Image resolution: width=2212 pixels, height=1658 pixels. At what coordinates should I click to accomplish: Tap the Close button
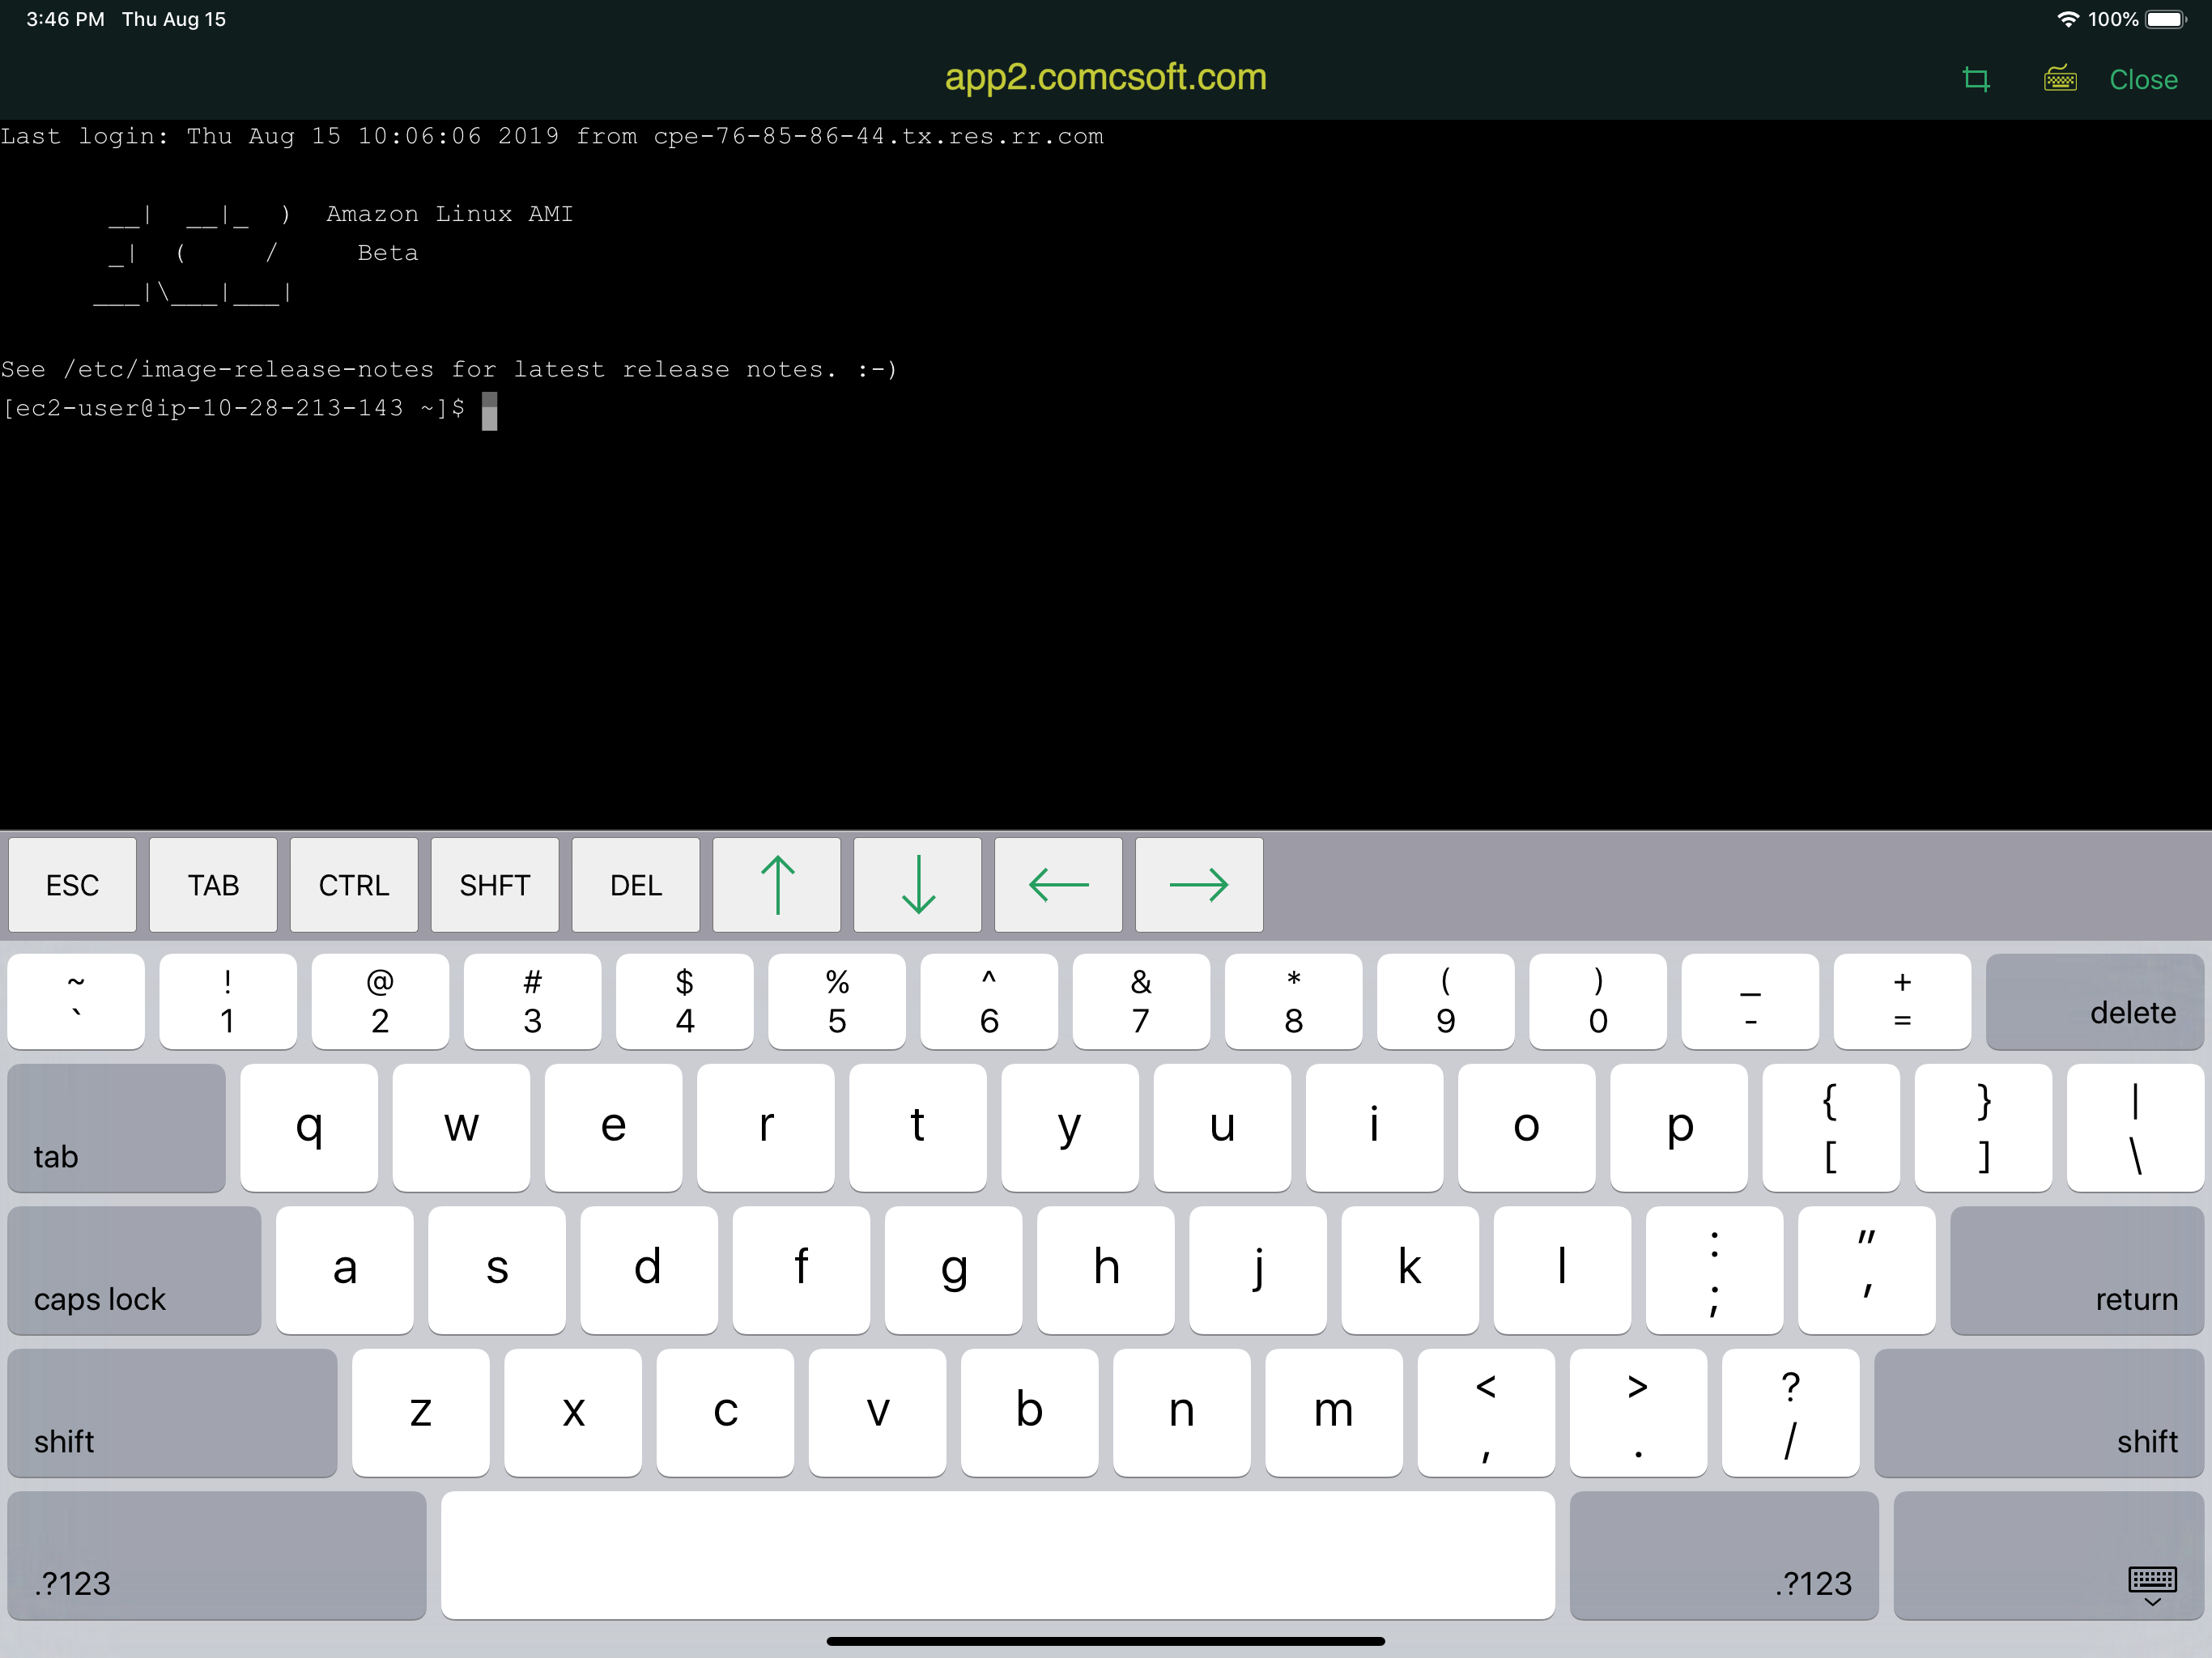tap(2142, 80)
